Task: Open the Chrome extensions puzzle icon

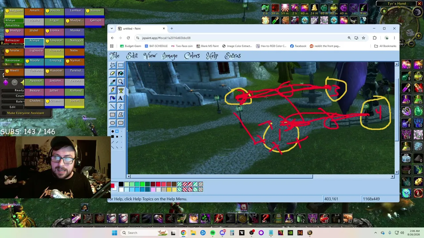Action: coord(375,38)
